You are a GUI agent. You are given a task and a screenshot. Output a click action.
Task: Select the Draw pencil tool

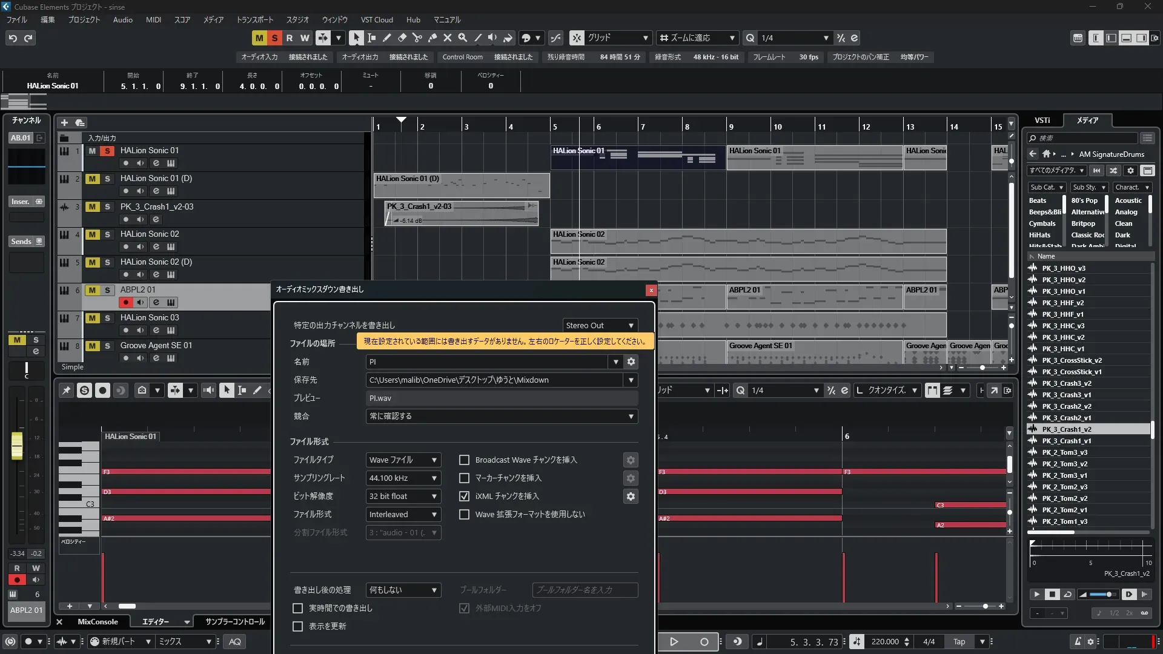(x=386, y=38)
